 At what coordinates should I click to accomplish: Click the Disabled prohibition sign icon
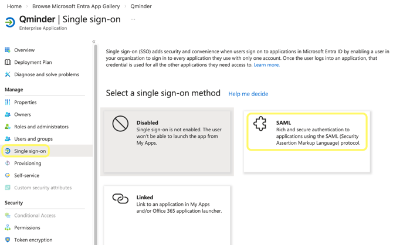[x=120, y=124]
